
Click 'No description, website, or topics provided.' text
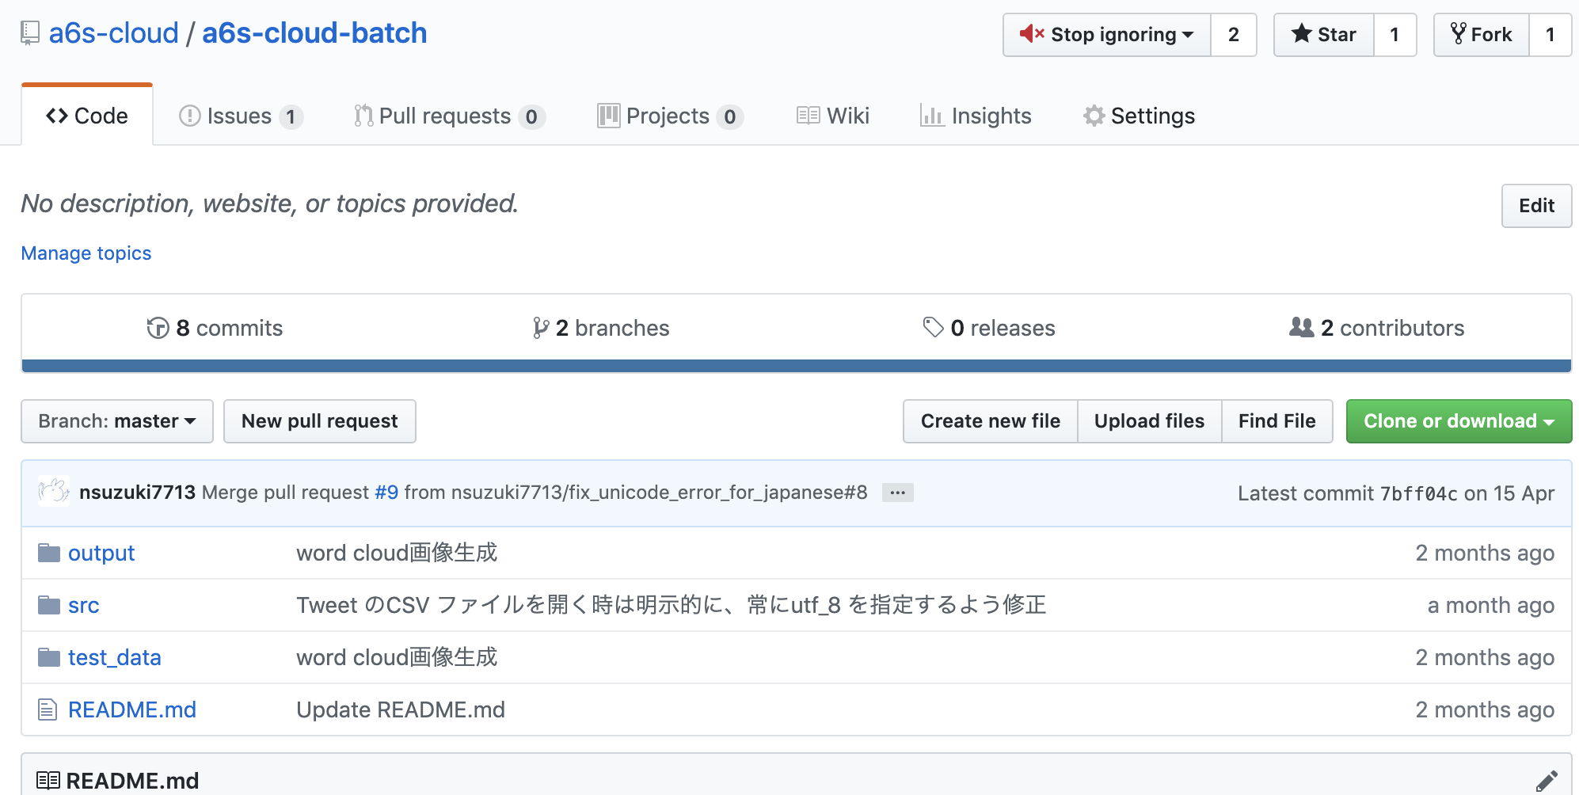click(x=269, y=204)
